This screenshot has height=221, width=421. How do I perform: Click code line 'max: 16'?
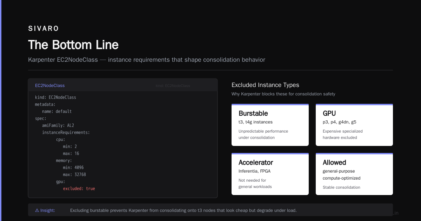point(71,153)
